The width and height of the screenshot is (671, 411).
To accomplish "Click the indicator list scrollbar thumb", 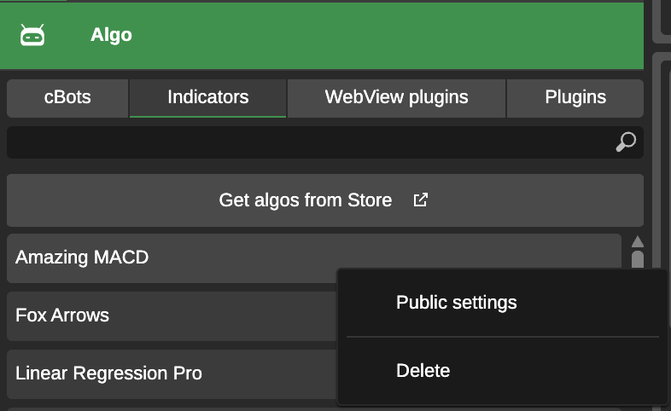I will coord(638,260).
